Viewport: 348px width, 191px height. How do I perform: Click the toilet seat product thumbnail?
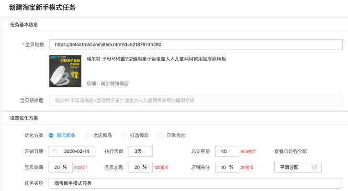[65, 71]
